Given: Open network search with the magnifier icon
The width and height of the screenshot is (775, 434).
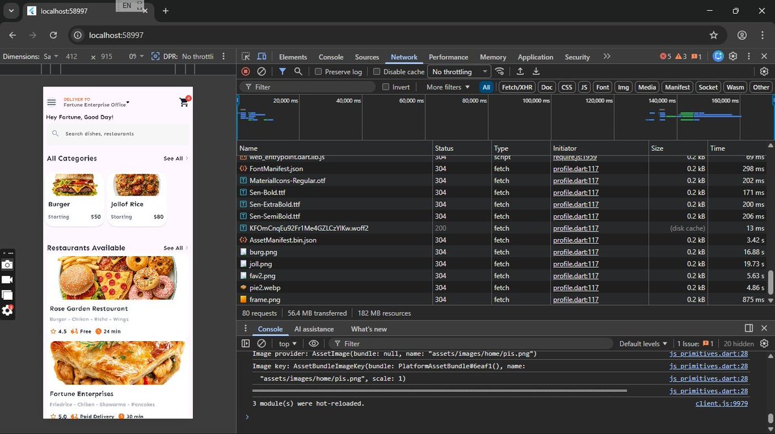Looking at the screenshot, I should tap(298, 72).
